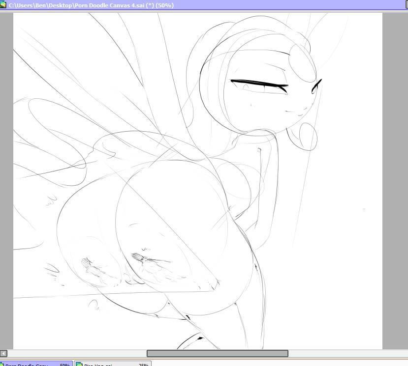This screenshot has height=366, width=408.
Task: Click the (50%) zoom indicator in the title bar
Action: pos(164,5)
